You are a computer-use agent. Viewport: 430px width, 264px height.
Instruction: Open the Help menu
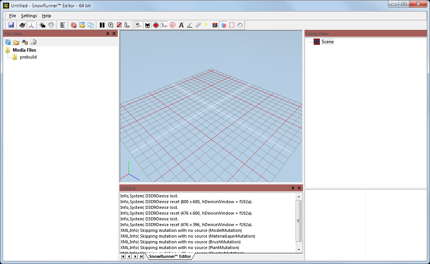point(47,16)
